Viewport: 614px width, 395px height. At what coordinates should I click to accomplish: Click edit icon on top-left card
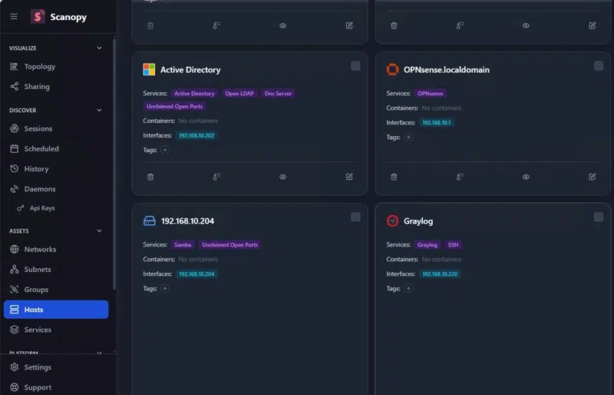(x=349, y=25)
